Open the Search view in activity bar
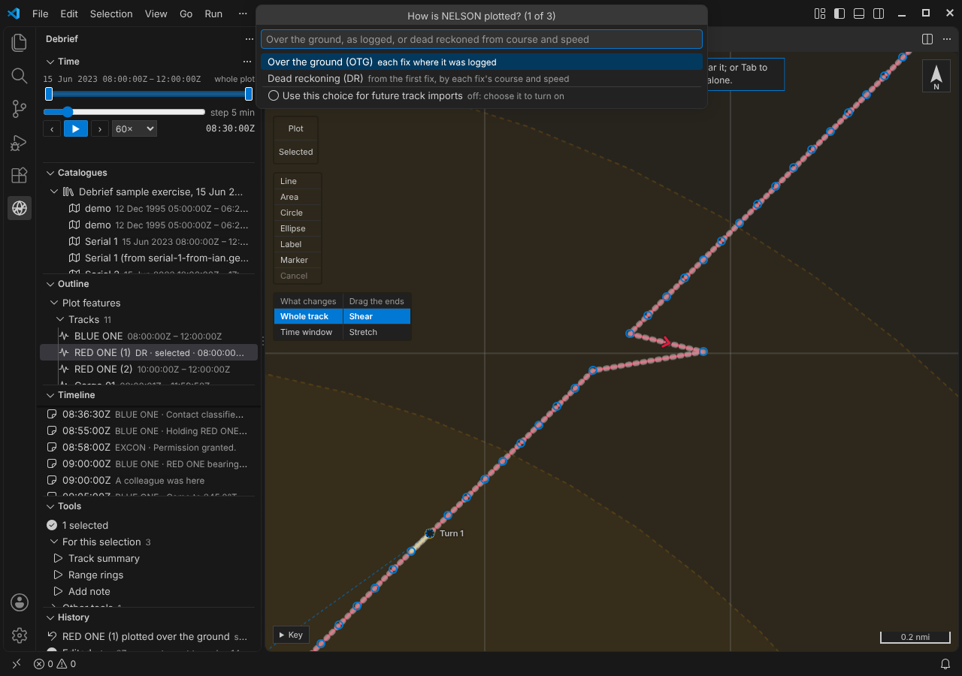Screen dimensions: 962x676 coord(20,76)
